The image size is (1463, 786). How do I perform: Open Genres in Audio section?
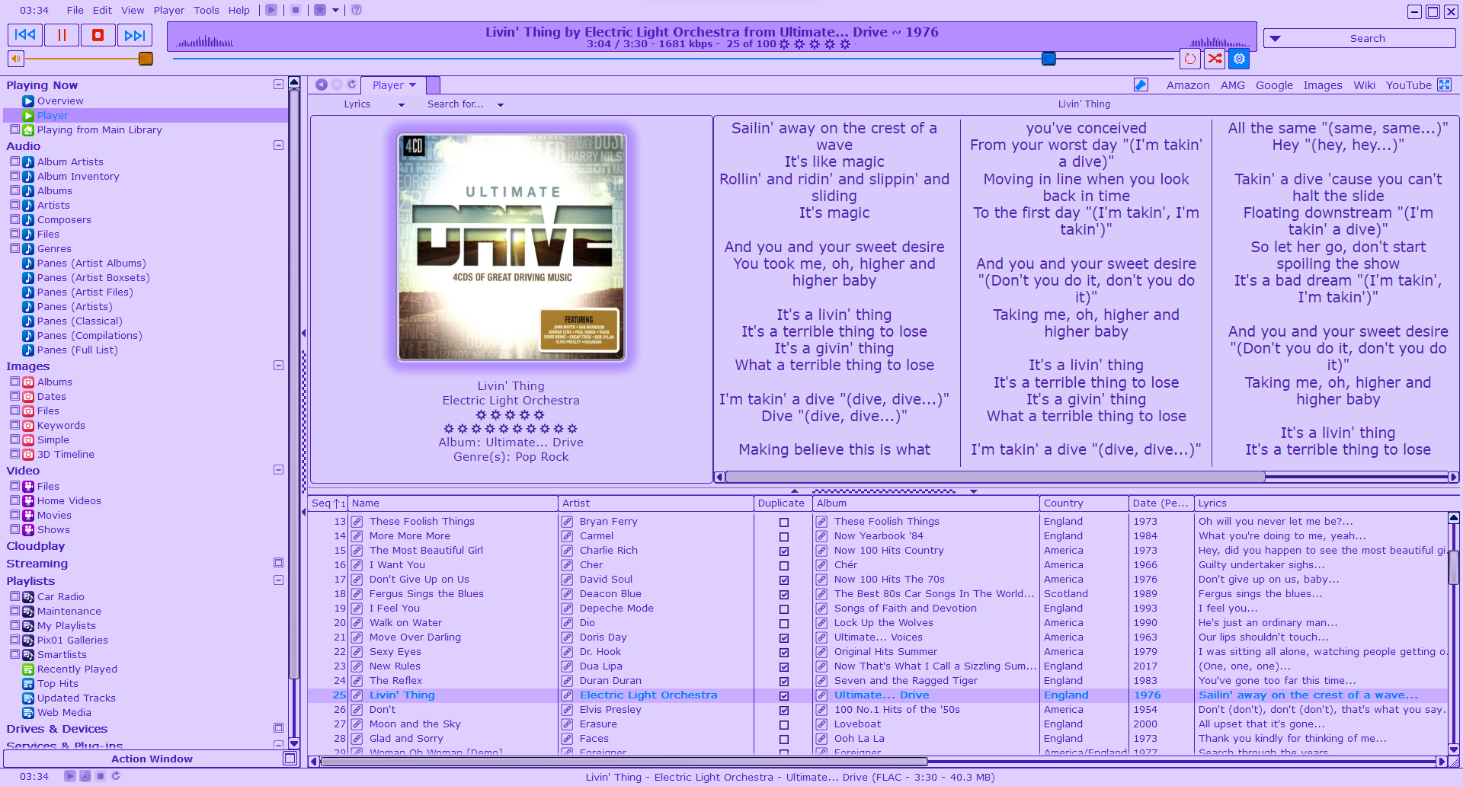coord(54,248)
